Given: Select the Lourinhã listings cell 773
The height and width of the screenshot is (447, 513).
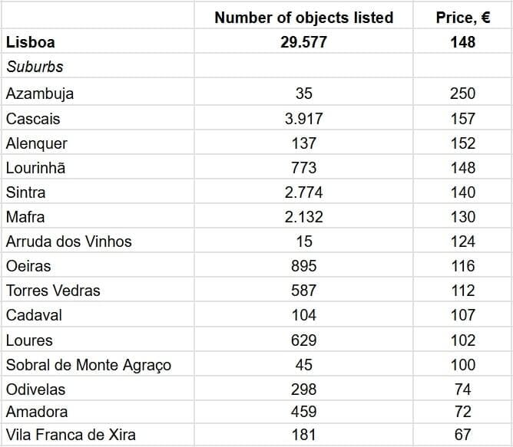Looking at the screenshot, I should (x=303, y=167).
